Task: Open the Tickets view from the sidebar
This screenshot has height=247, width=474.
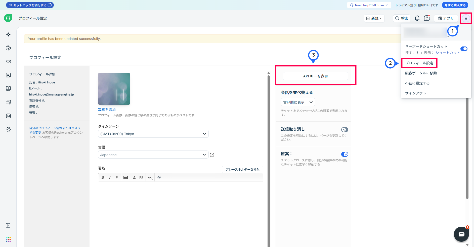Action: 8,62
